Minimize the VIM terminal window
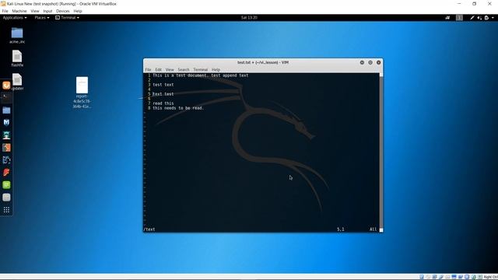This screenshot has width=498, height=280. 362,62
